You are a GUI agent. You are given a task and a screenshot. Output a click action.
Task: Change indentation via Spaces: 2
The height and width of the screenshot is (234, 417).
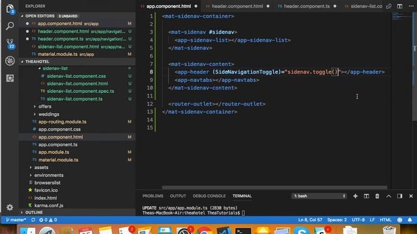(x=337, y=220)
